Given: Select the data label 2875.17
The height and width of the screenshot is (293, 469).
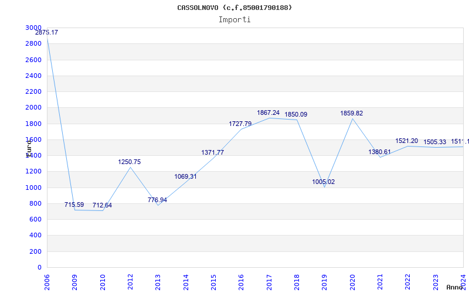Looking at the screenshot, I should [x=46, y=33].
